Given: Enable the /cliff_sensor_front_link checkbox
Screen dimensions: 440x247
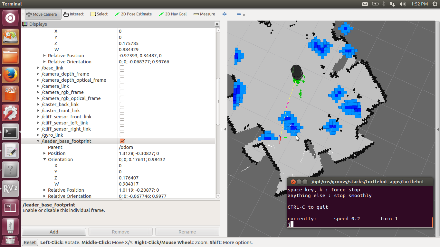Looking at the screenshot, I should coord(122,117).
